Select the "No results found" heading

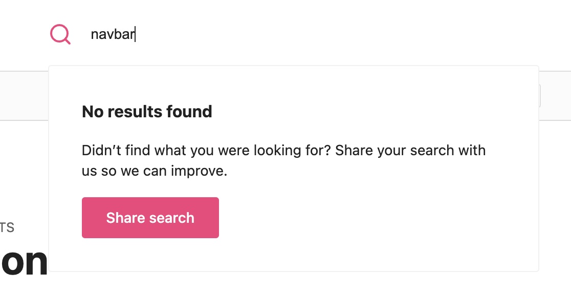147,112
